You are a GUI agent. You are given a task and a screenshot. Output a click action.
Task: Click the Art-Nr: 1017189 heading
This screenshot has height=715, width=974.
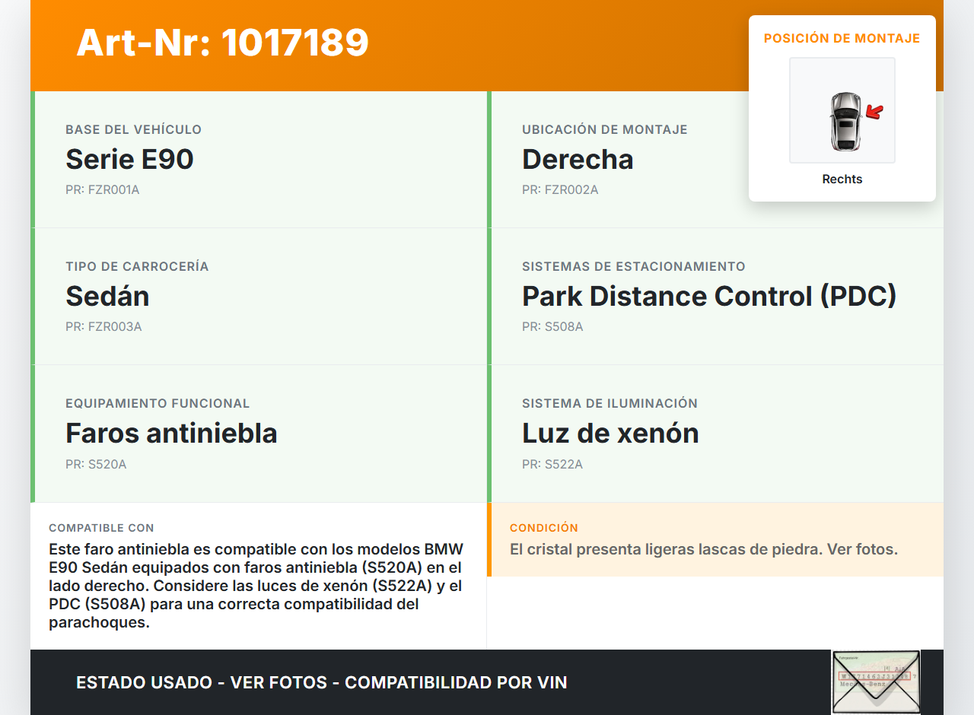point(222,43)
